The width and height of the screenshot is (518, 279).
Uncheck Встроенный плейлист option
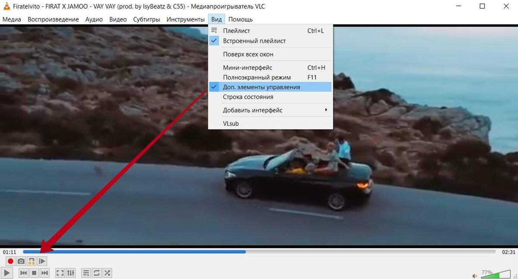pos(270,41)
